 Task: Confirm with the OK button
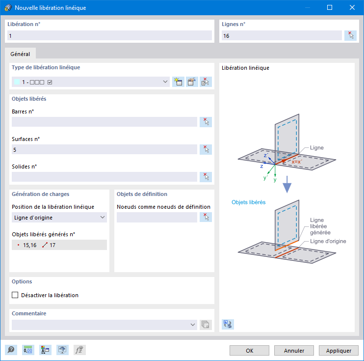249,351
